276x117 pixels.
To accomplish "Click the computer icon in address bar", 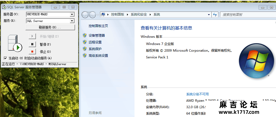I will pyautogui.click(x=103, y=14).
